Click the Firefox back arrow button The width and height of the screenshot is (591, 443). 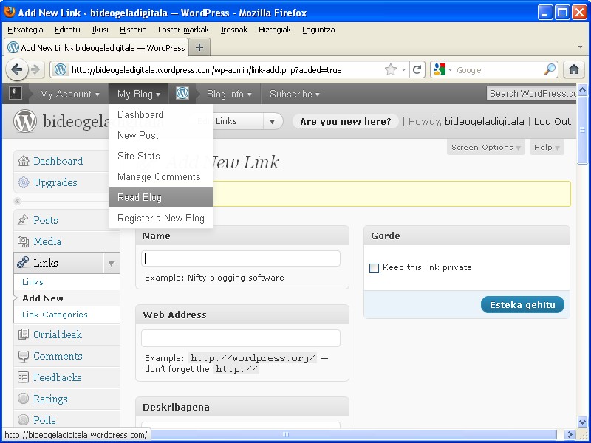pos(17,69)
